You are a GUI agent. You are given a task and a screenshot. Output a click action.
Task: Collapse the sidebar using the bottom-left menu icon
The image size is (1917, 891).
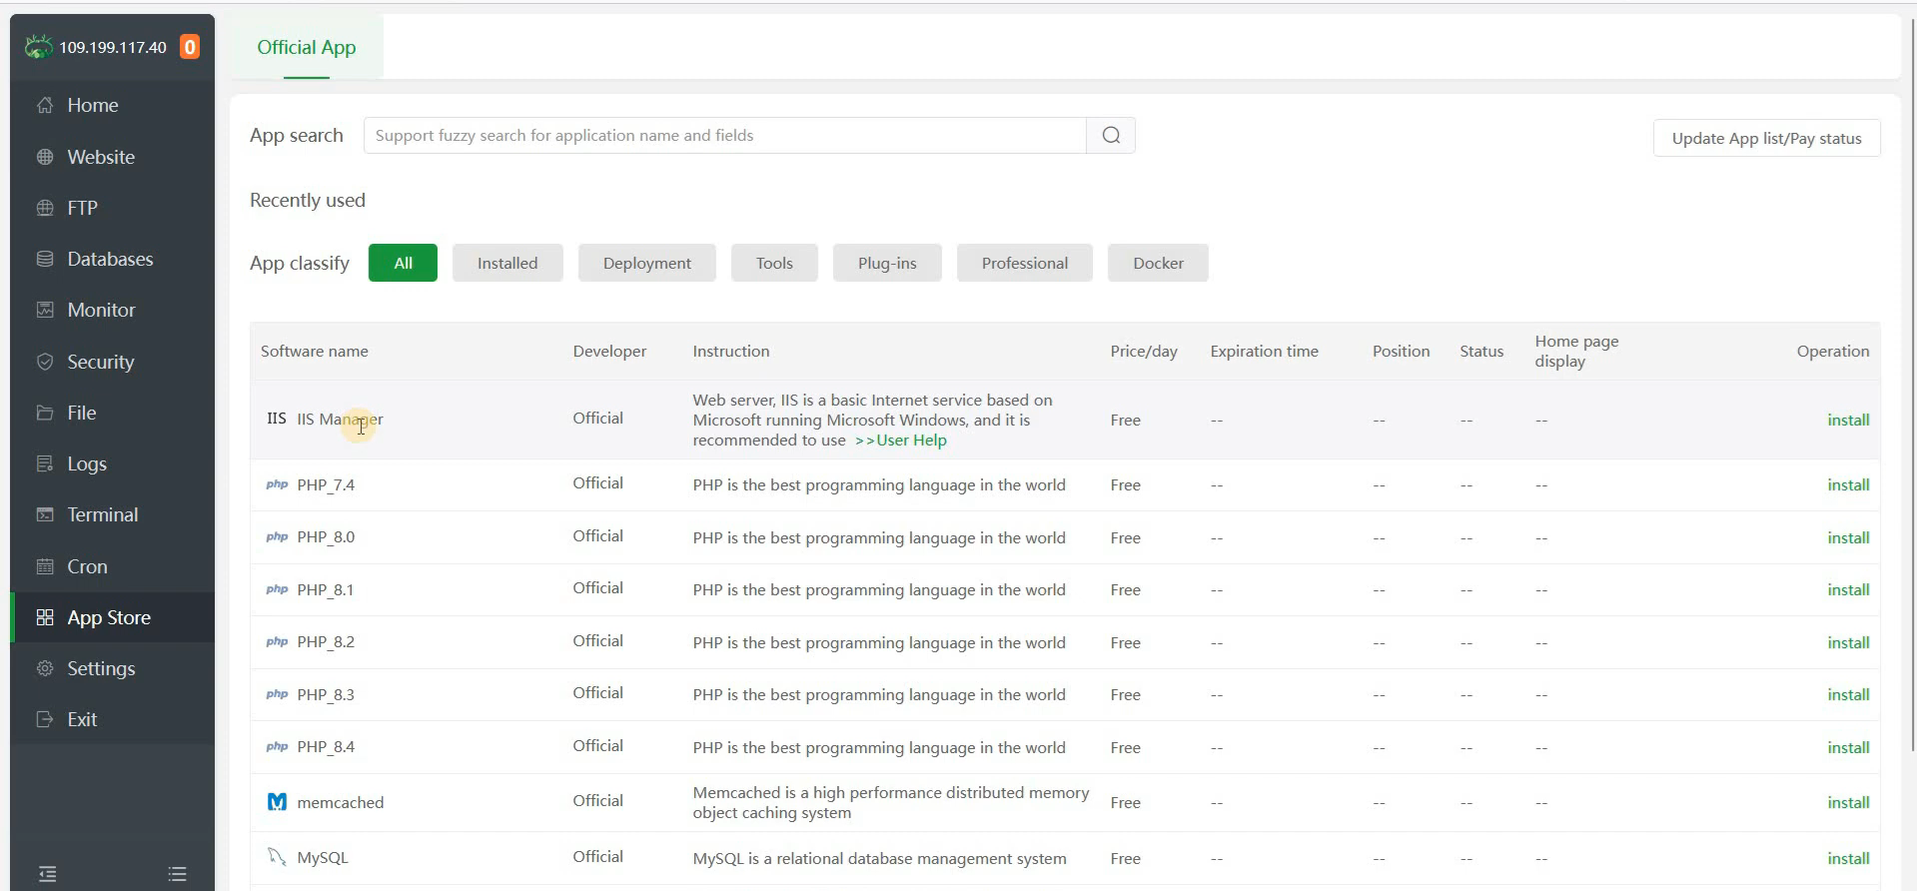[x=47, y=874]
